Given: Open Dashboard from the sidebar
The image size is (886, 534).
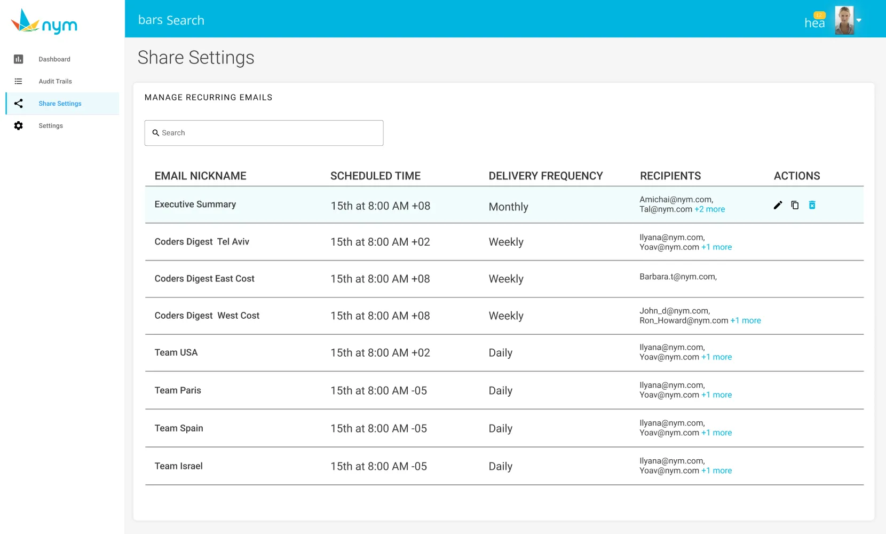Looking at the screenshot, I should (54, 59).
